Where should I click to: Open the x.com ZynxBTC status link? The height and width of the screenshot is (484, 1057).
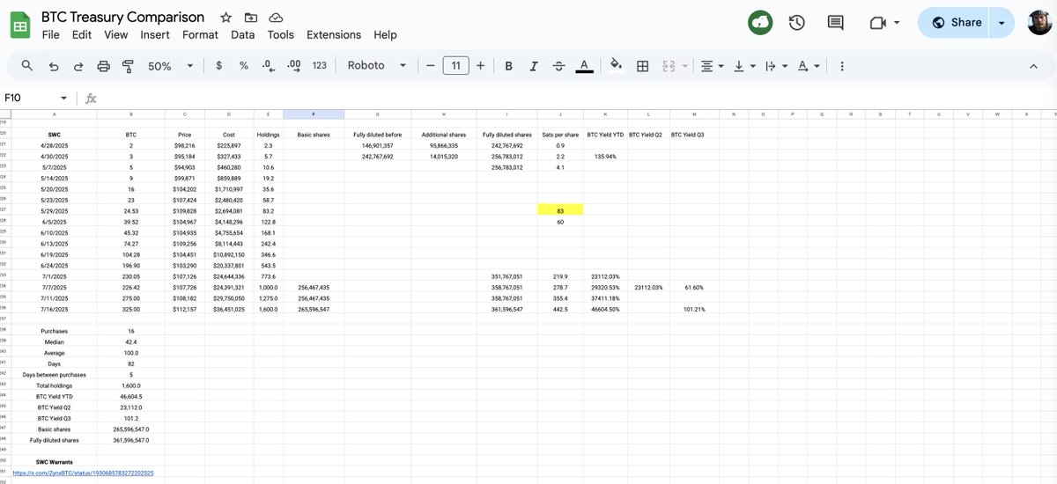(x=84, y=473)
